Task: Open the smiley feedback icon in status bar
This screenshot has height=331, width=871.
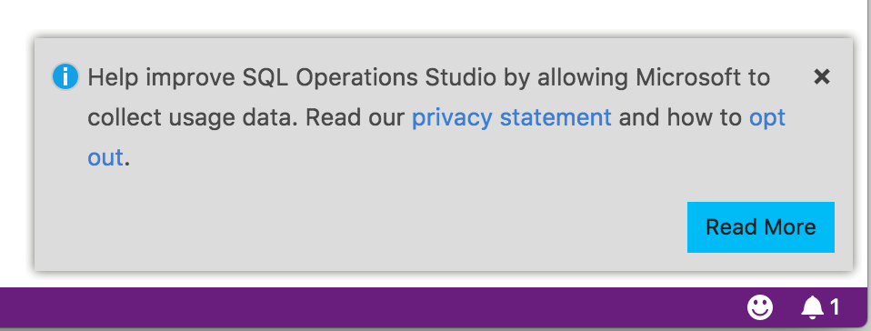Action: [759, 307]
